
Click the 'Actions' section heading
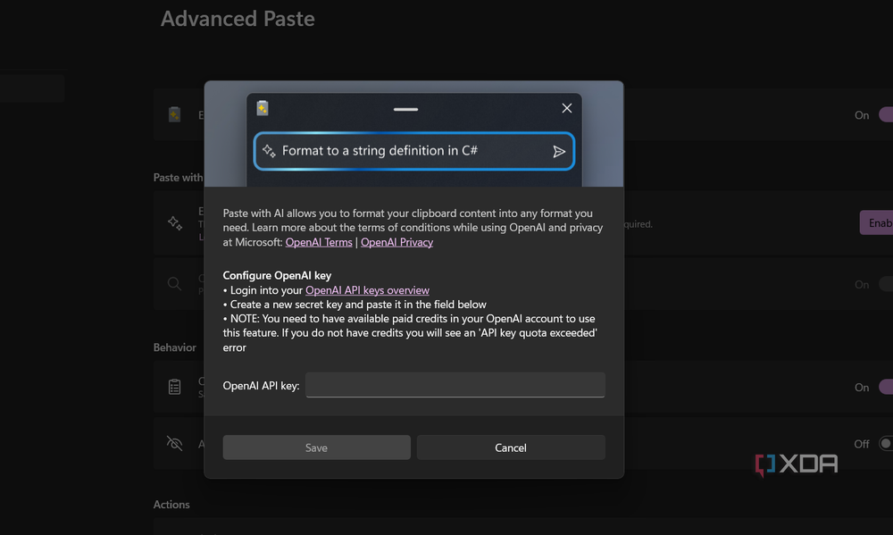[x=171, y=505]
